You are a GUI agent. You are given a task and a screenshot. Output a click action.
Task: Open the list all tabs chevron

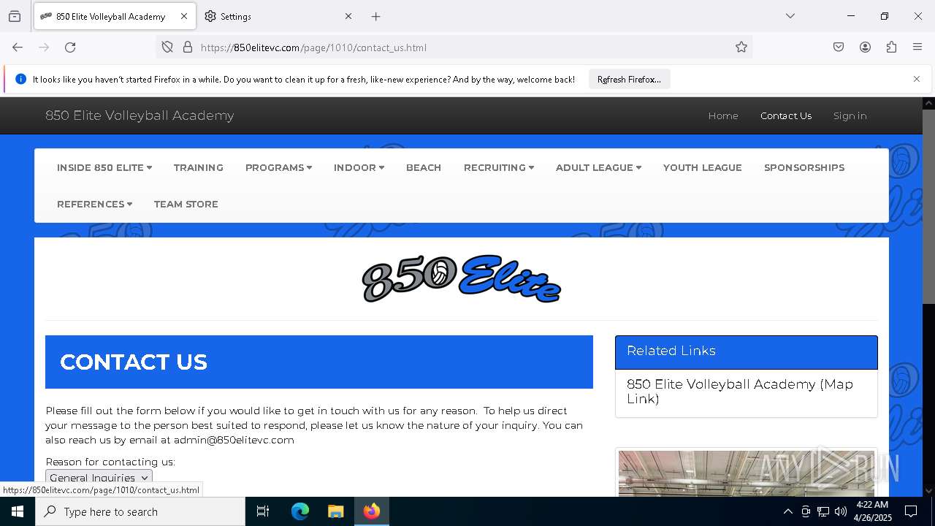coord(790,16)
